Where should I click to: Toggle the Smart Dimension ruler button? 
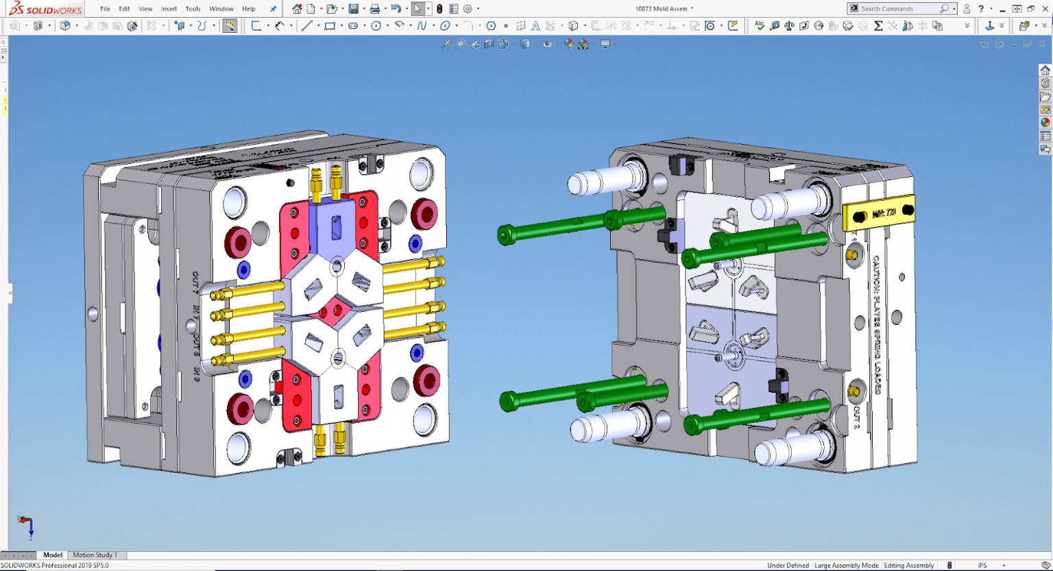(x=230, y=26)
